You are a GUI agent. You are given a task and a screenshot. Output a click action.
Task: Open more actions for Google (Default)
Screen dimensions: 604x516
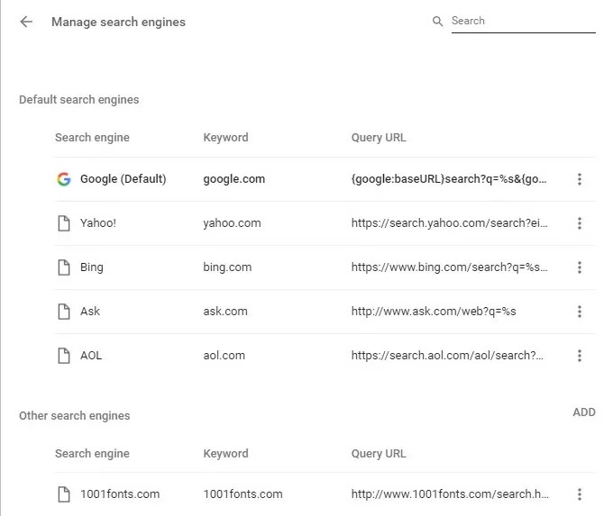click(580, 179)
